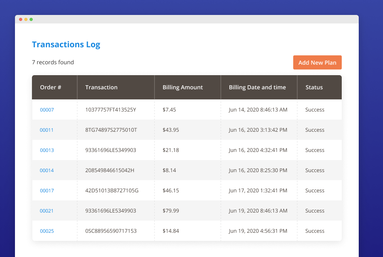This screenshot has width=383, height=257.
Task: Click the Transactions Log heading
Action: (66, 44)
